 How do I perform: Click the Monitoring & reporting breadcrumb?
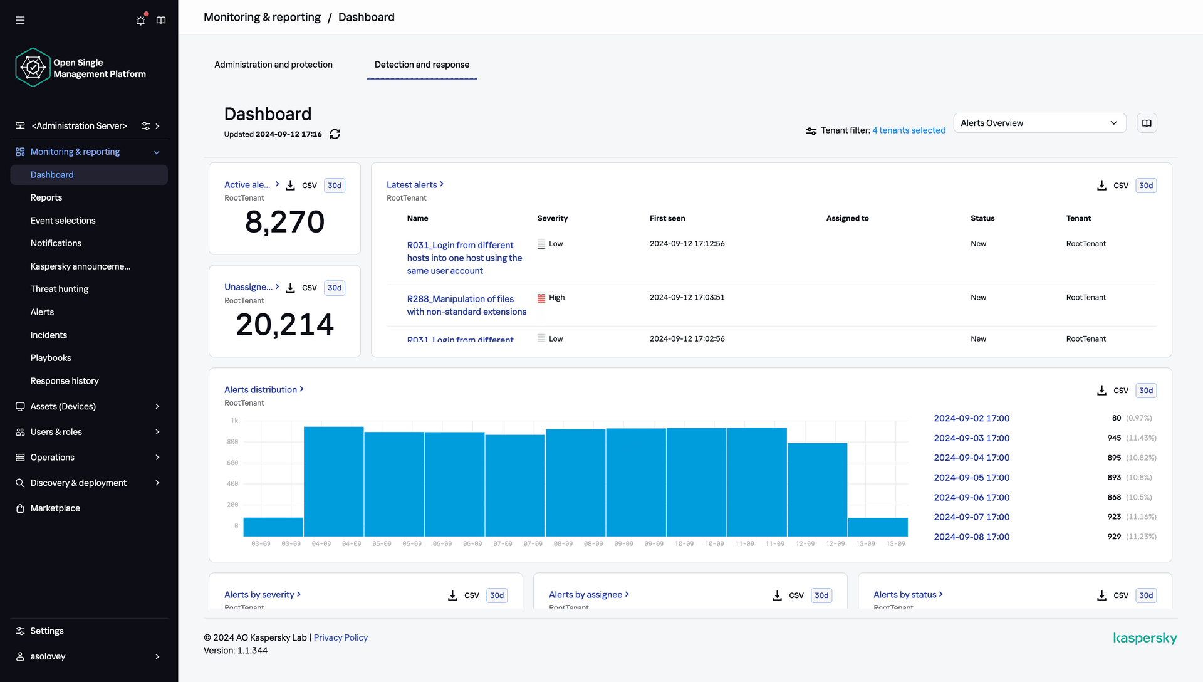(x=262, y=17)
